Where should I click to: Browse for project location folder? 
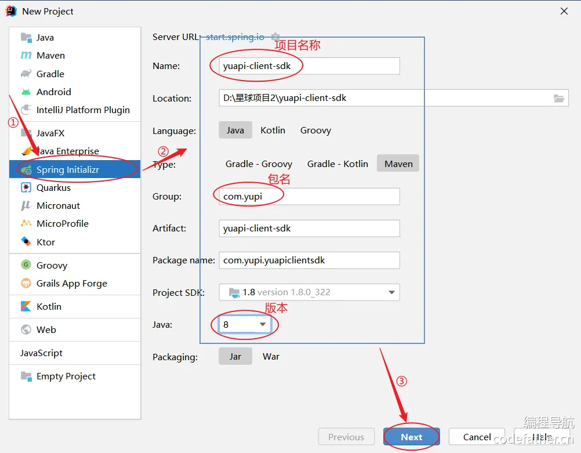click(559, 98)
